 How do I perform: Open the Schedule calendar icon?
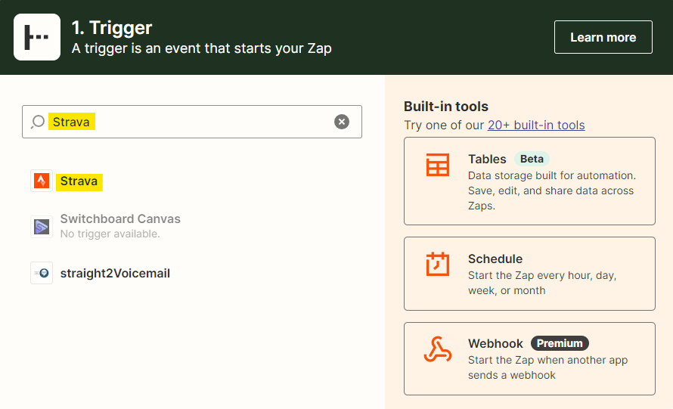click(437, 264)
